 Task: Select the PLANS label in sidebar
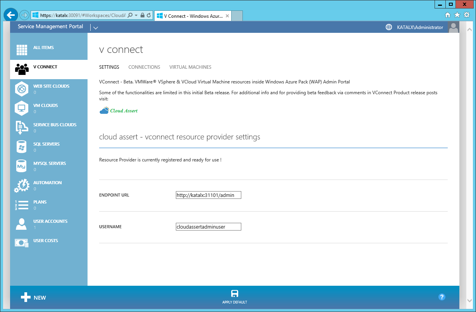[40, 202]
